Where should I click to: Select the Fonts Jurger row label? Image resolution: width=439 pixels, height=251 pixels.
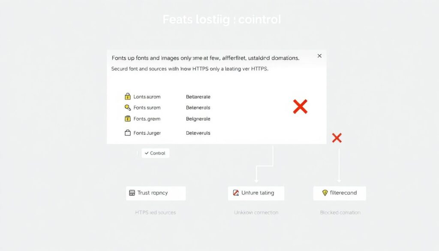tap(147, 133)
